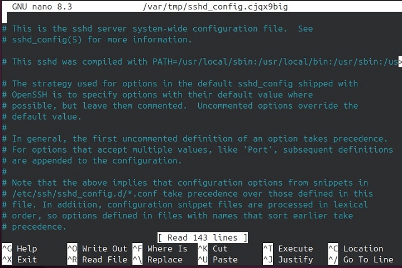Click the Execute shortcut label
The height and width of the screenshot is (268, 402).
pyautogui.click(x=296, y=248)
